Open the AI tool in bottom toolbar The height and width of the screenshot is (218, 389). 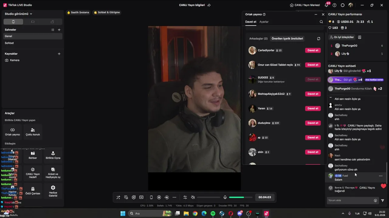134,197
